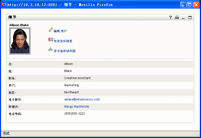Click the pencil edit user icon
The width and height of the screenshot is (201, 138).
[51, 30]
